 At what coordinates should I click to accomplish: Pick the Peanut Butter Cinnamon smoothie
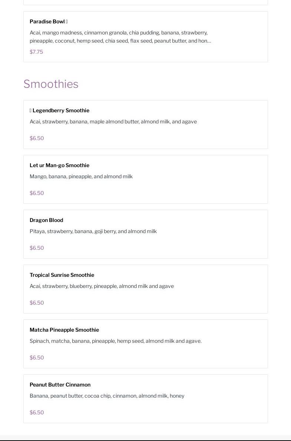60,385
